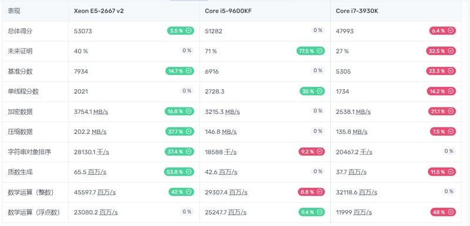Click the green 35 % single-thread badge
Viewport: 470px width, 226px height.
[312, 92]
